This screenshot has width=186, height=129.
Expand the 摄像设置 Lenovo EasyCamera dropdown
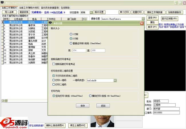143,19
